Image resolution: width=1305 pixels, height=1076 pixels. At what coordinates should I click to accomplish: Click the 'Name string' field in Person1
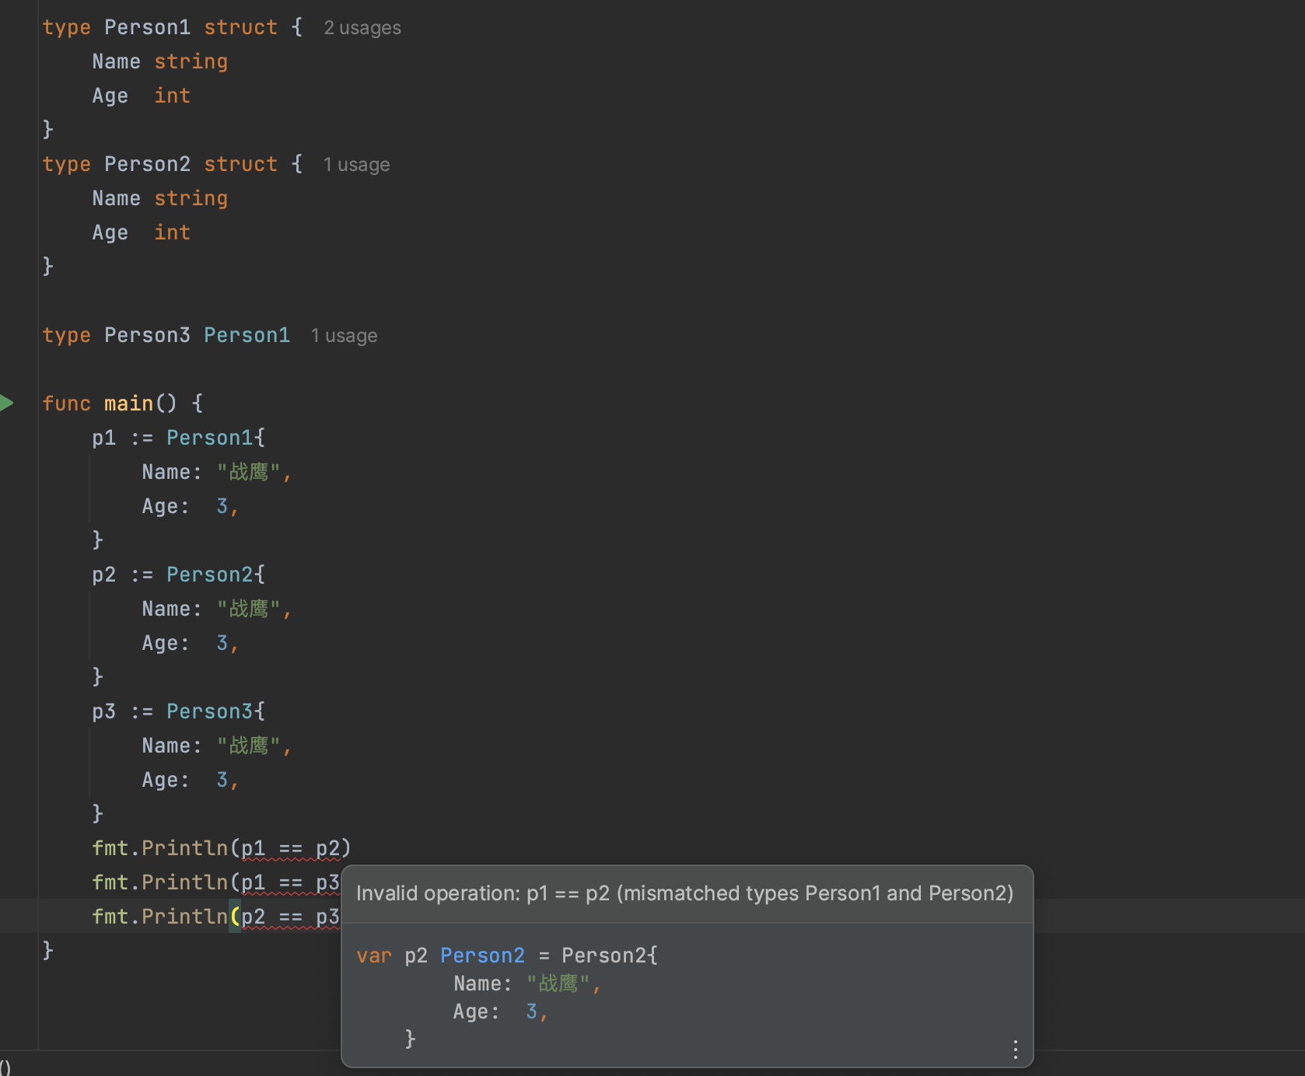(160, 61)
